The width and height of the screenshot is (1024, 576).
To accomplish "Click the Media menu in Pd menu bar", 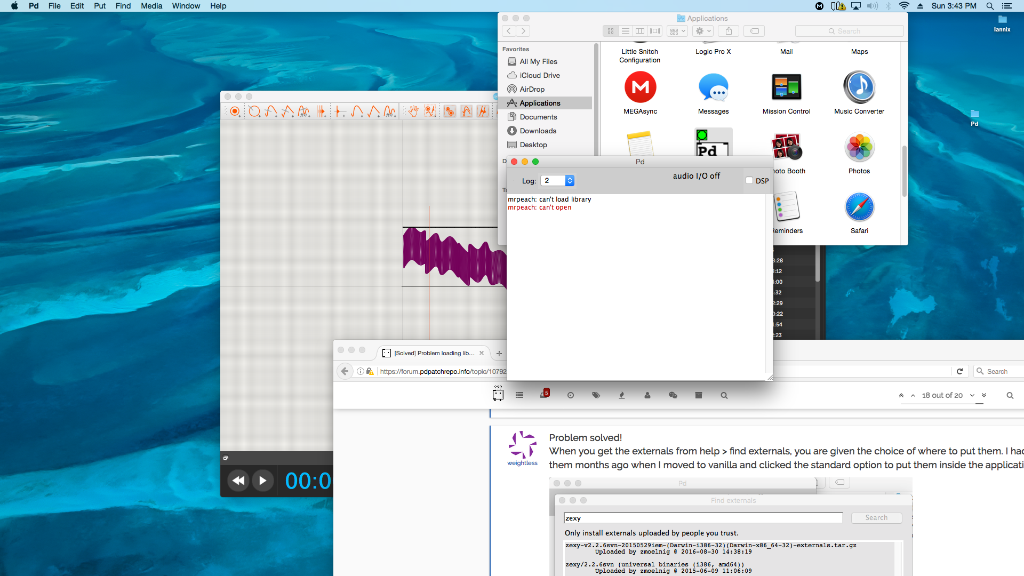I will pos(150,6).
